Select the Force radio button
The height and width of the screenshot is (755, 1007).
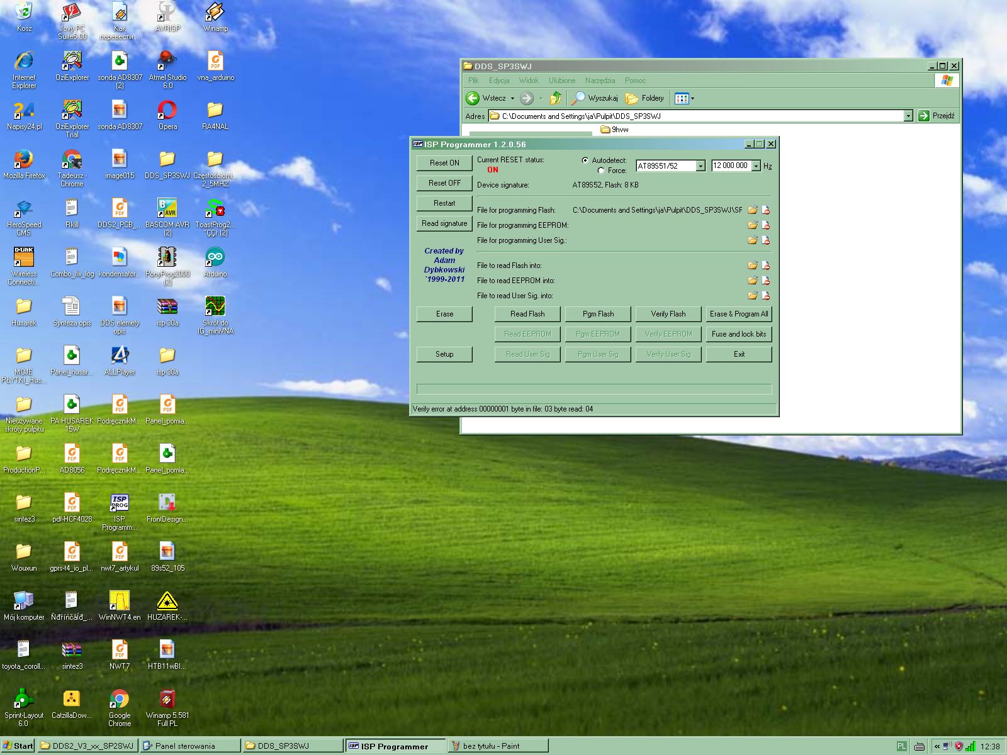(601, 171)
